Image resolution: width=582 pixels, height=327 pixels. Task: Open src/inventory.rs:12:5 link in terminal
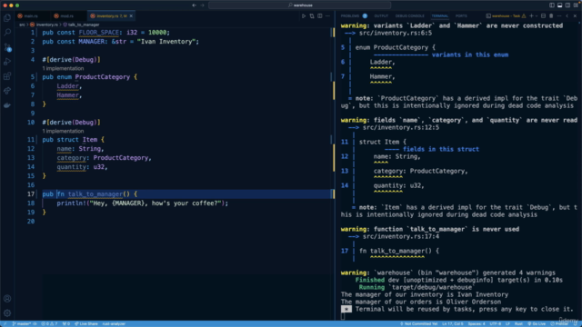pos(401,127)
